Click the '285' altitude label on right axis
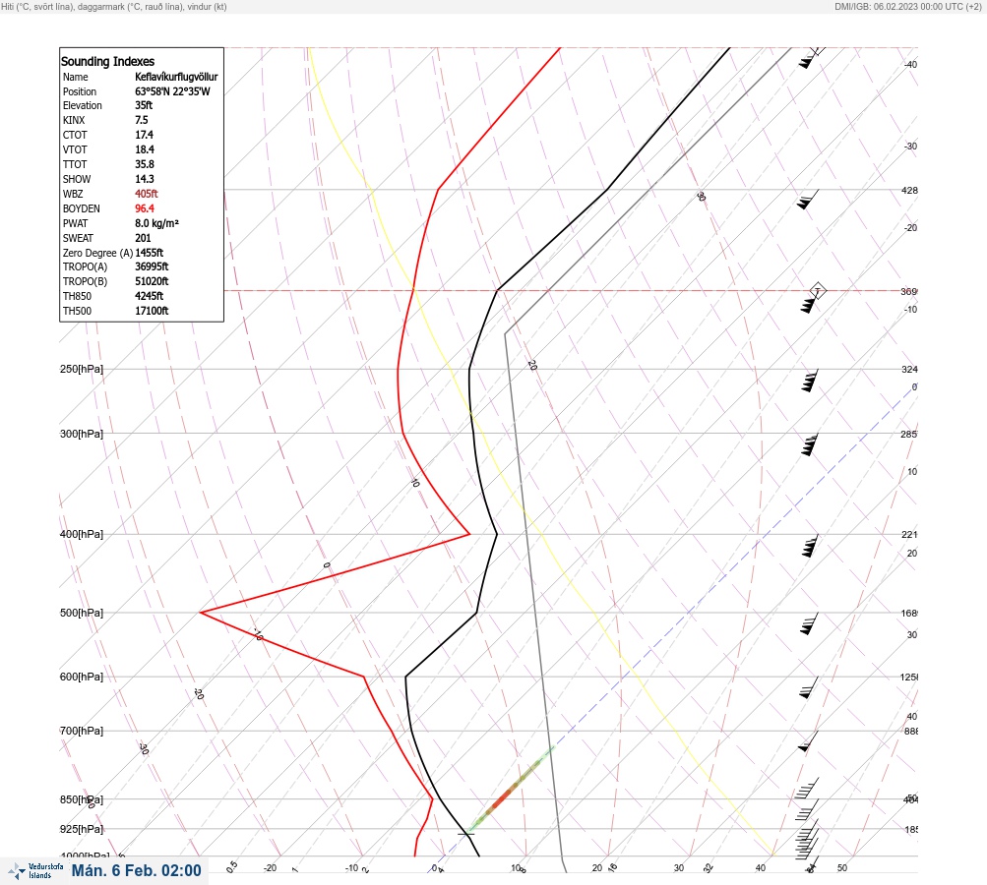Viewport: 987px width, 885px height. (x=909, y=434)
